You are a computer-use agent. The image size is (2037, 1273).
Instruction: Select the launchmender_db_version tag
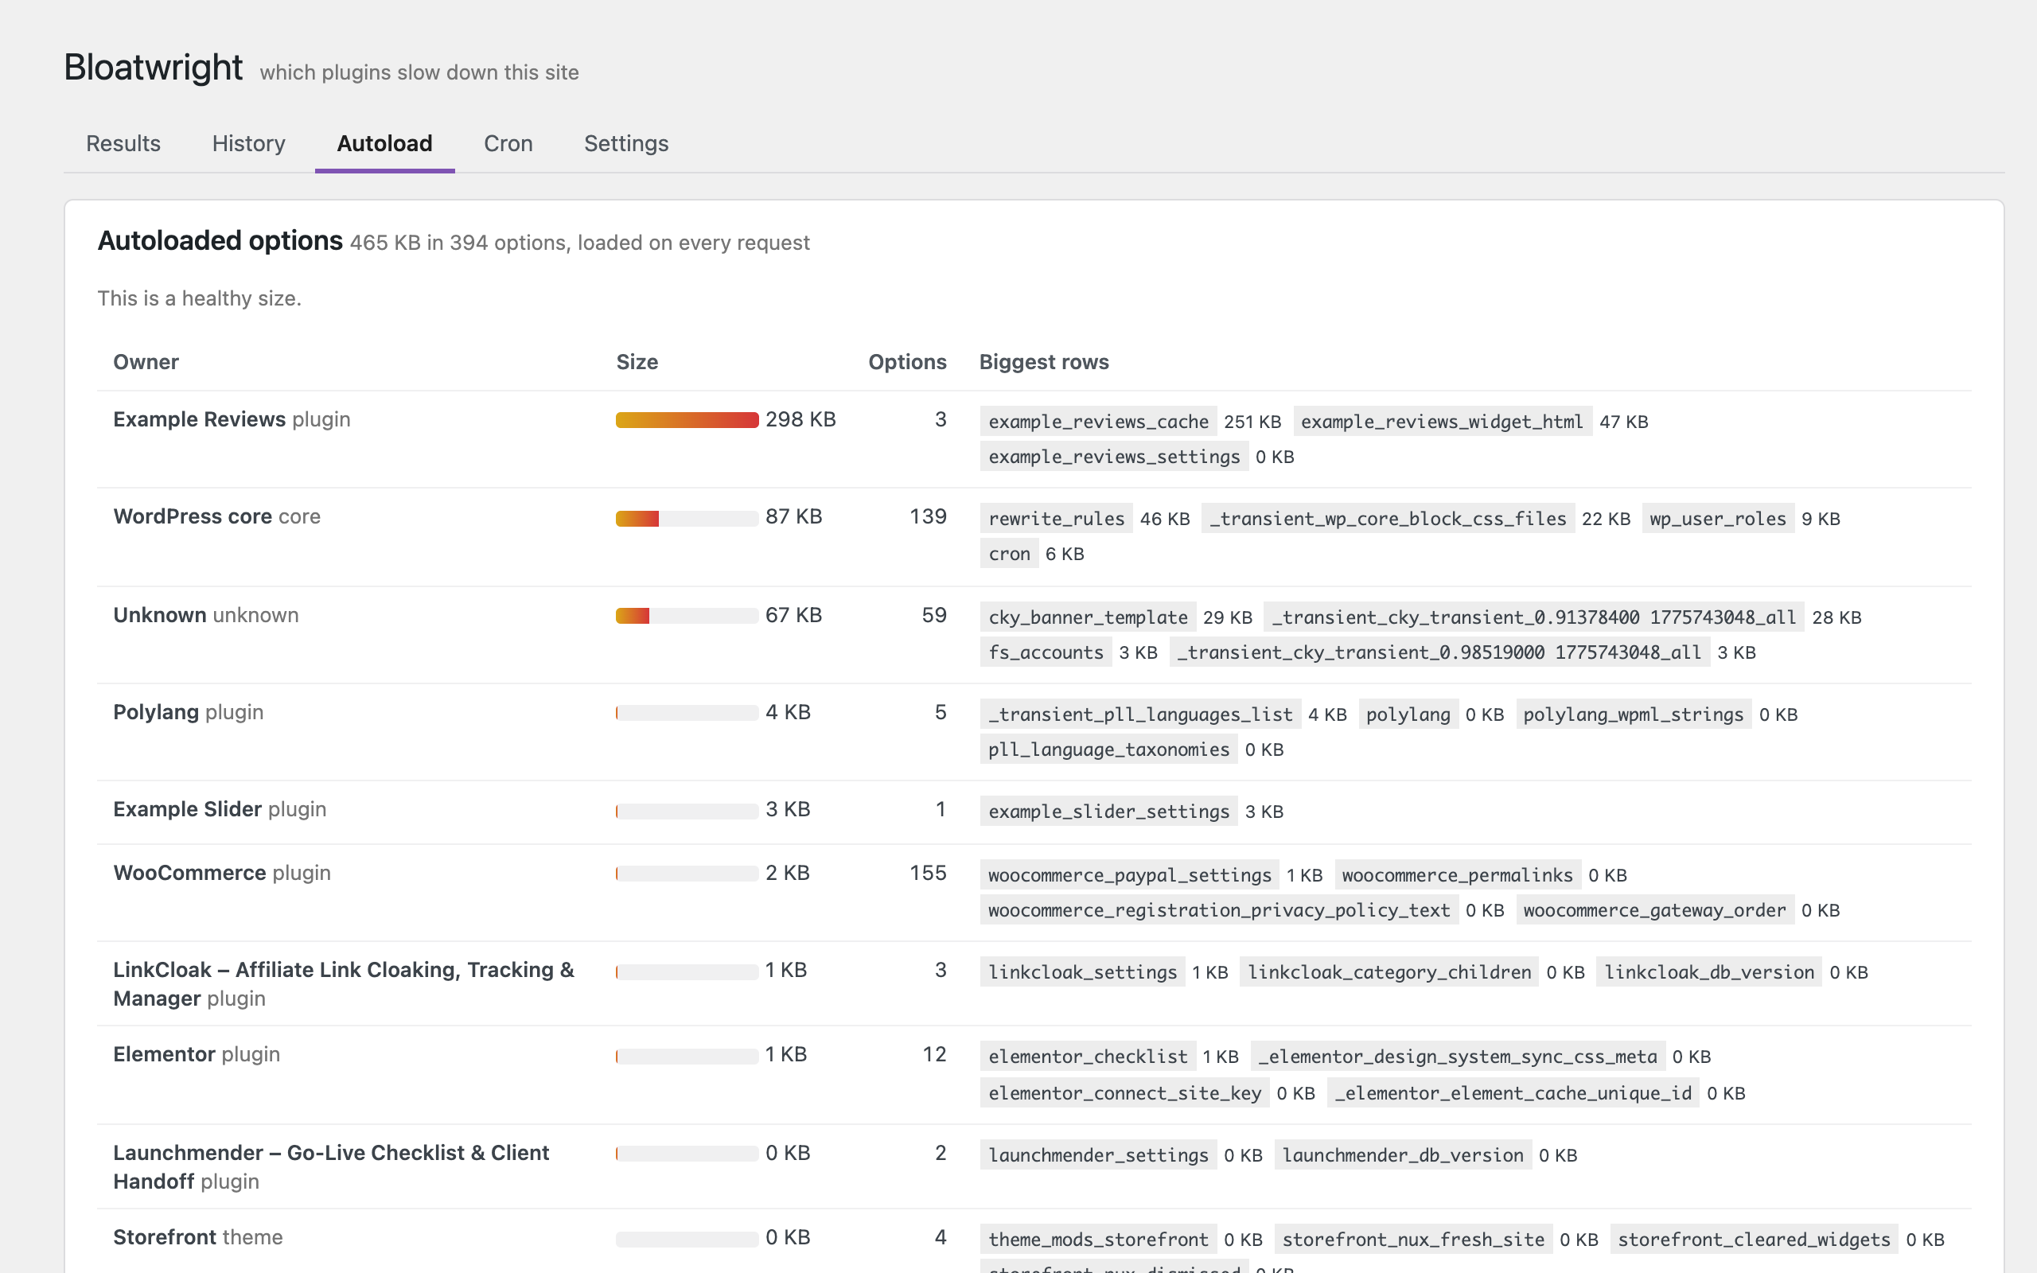coord(1403,1155)
